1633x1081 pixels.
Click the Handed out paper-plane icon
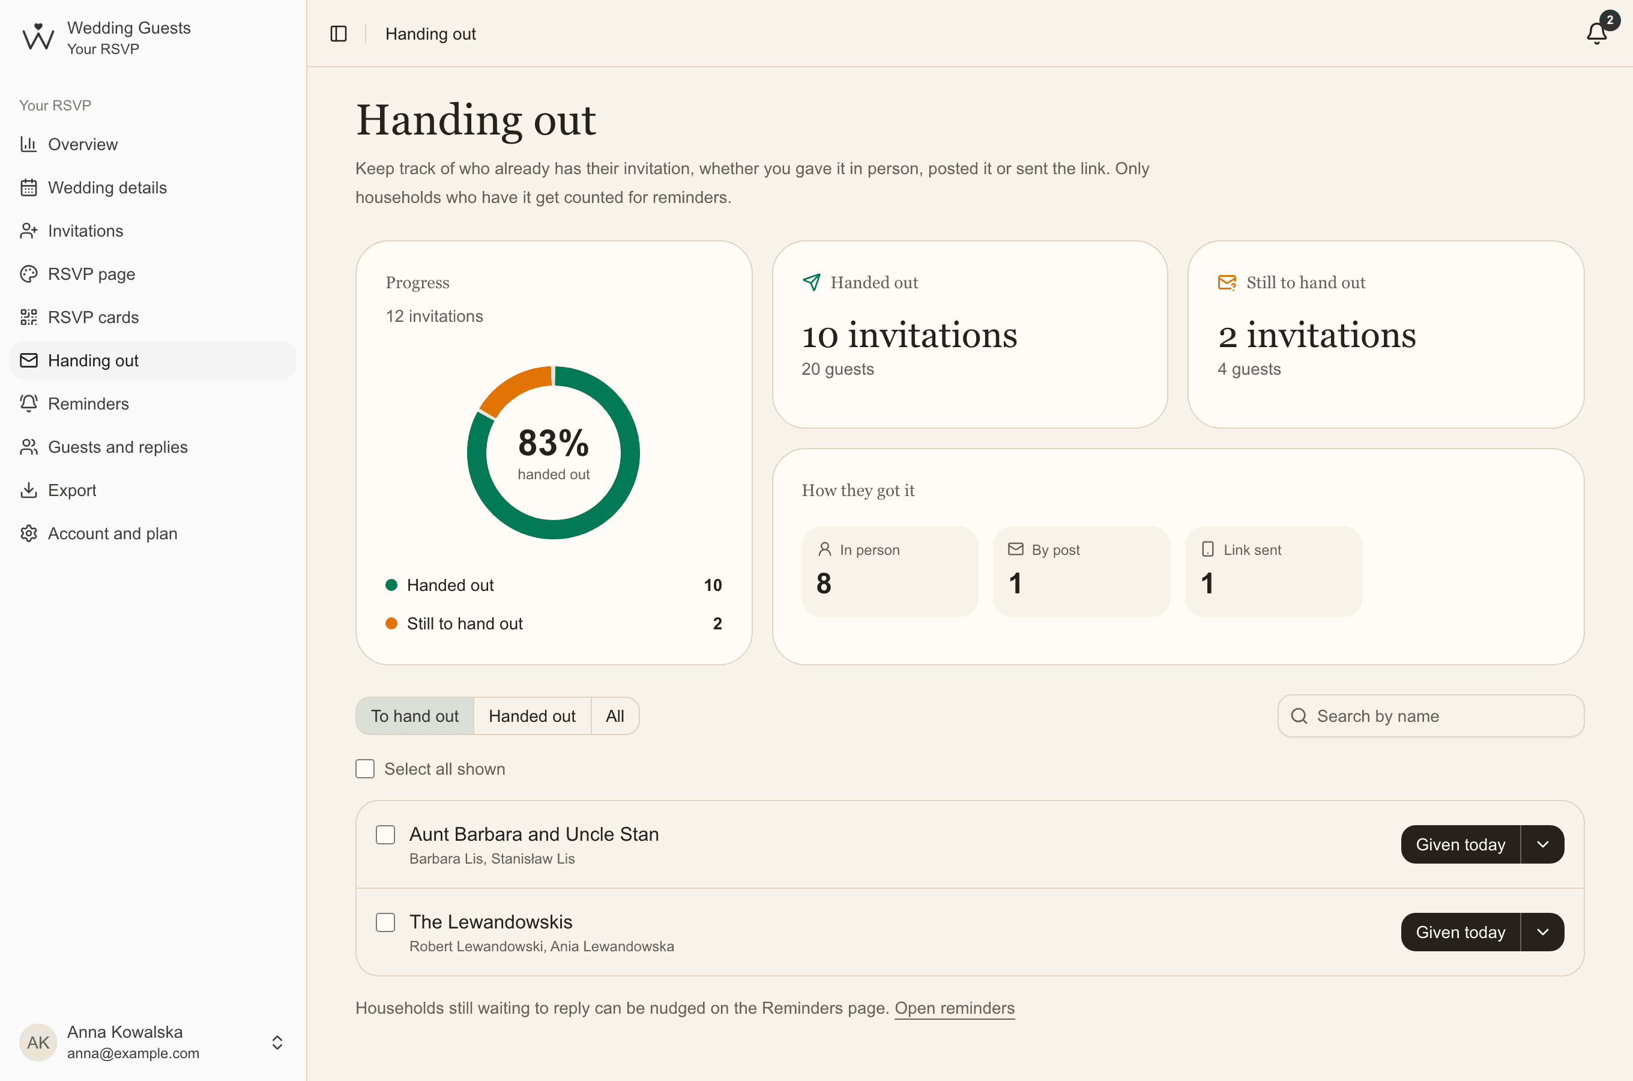812,282
